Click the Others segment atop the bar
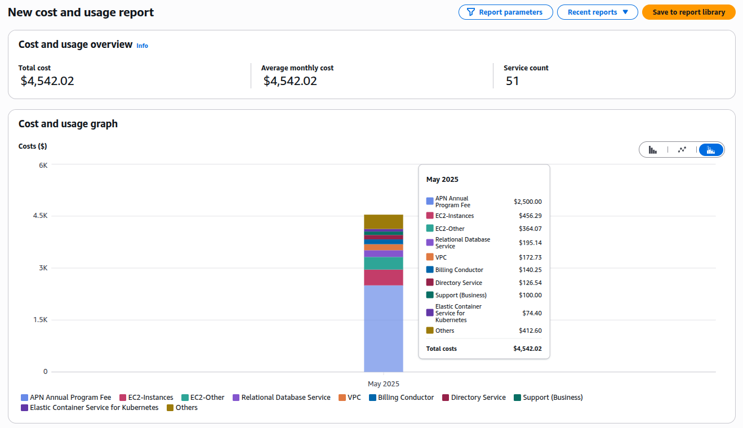743x428 pixels. coord(383,221)
